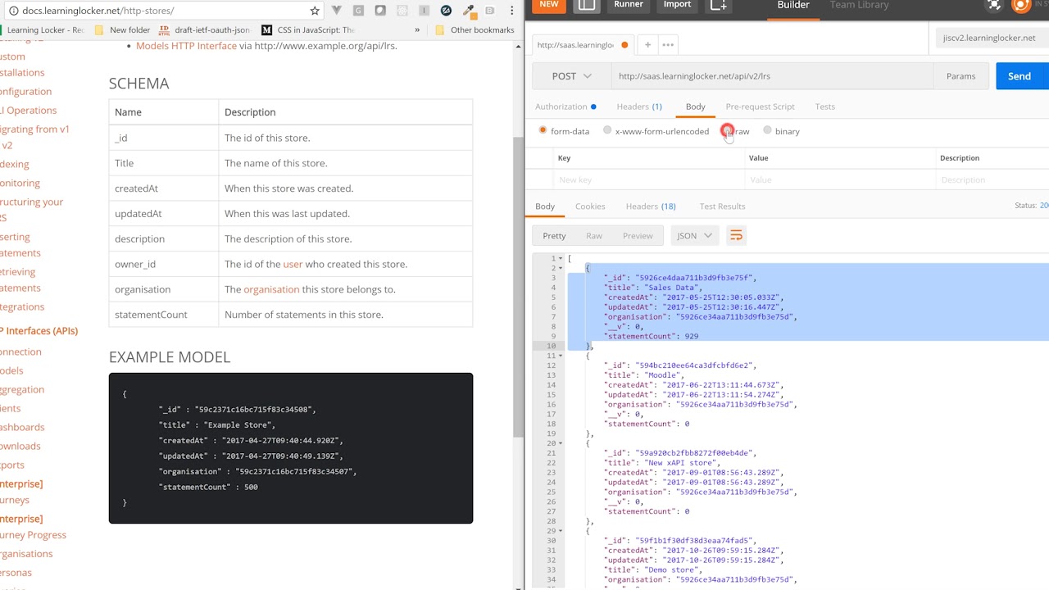Click the eyedropper color picker extension icon
The image size is (1049, 590).
[468, 11]
